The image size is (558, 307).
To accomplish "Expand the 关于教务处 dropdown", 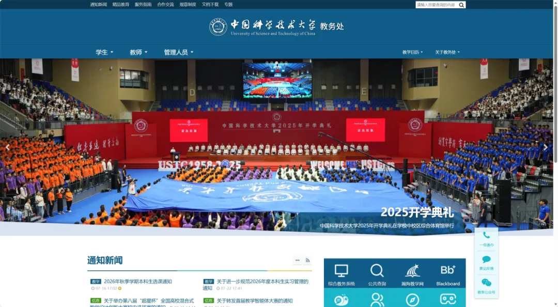I will click(447, 52).
